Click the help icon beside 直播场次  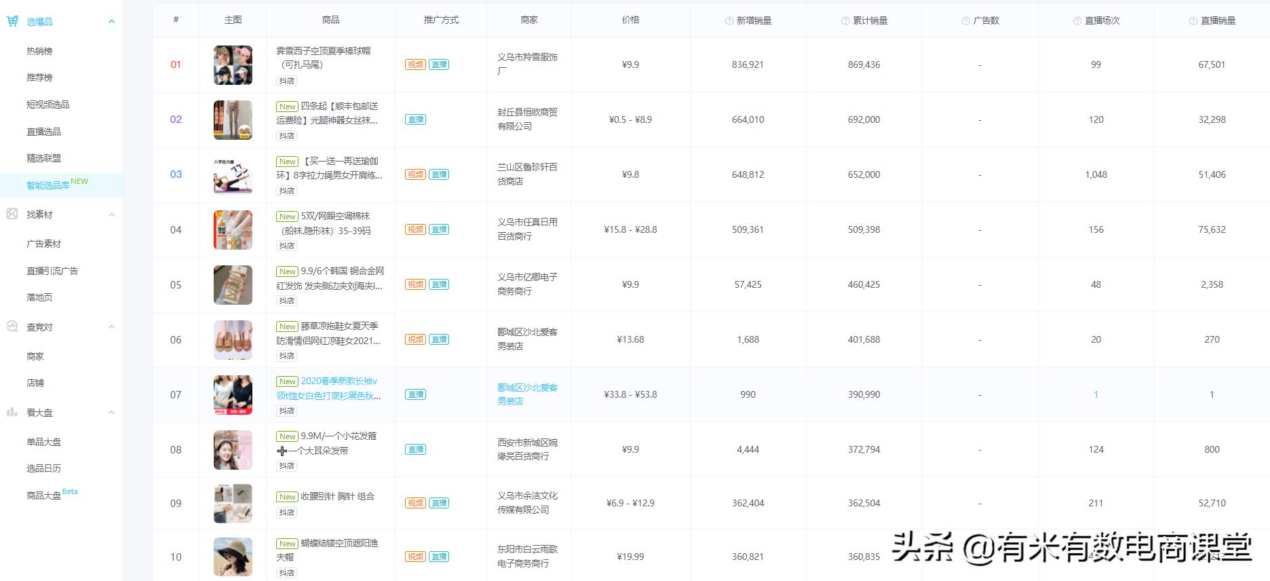tap(1077, 21)
